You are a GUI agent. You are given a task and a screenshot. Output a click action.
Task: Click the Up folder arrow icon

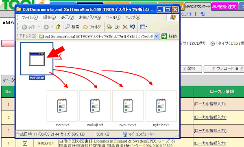(58, 27)
